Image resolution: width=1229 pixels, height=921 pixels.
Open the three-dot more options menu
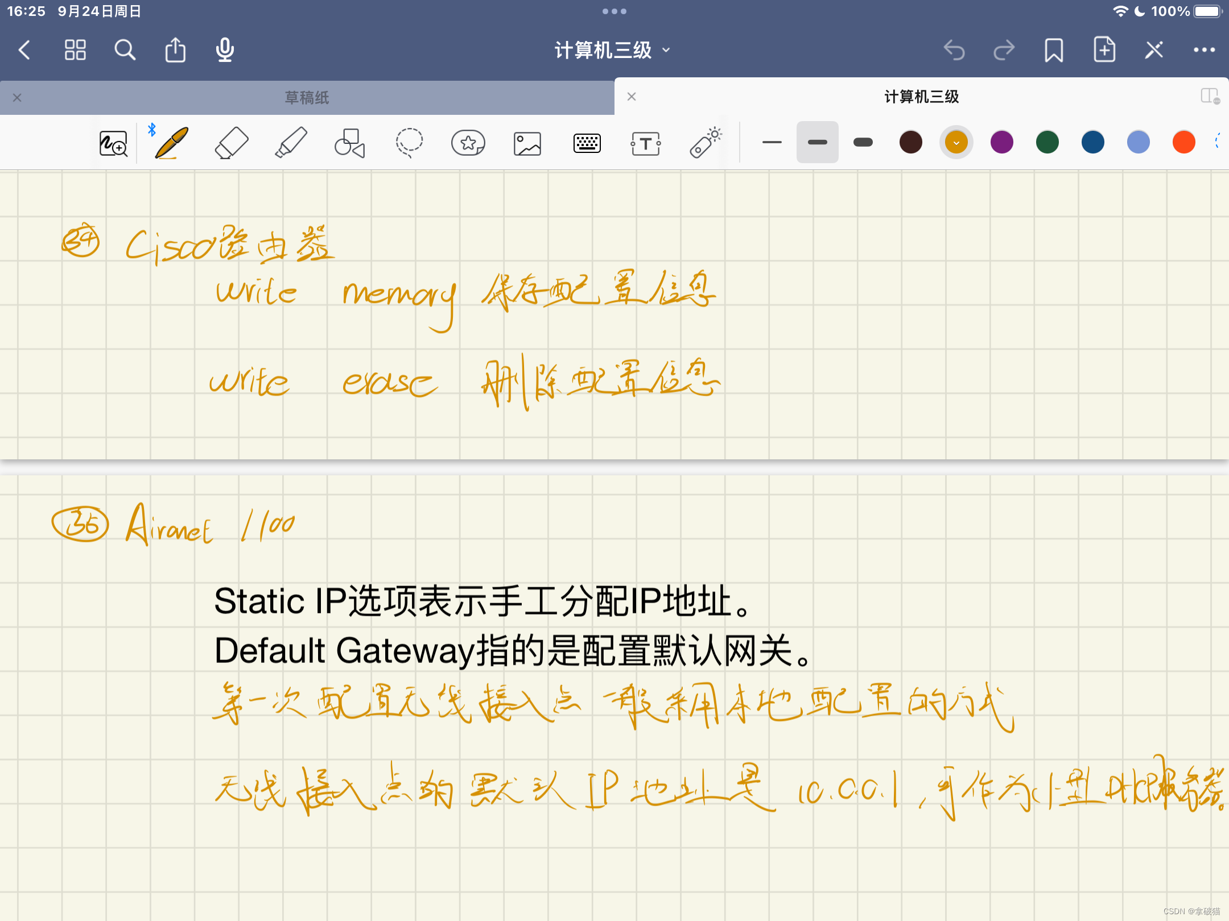1204,50
